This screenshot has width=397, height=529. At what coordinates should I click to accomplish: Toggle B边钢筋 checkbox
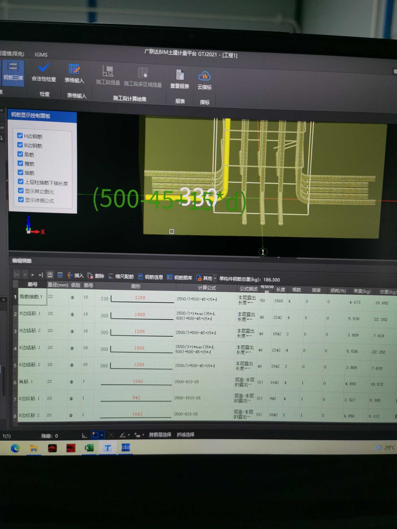click(x=20, y=145)
